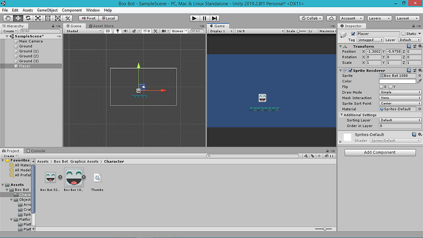Open the Assets menu
Screen dimensions: 423x238
coord(28,10)
